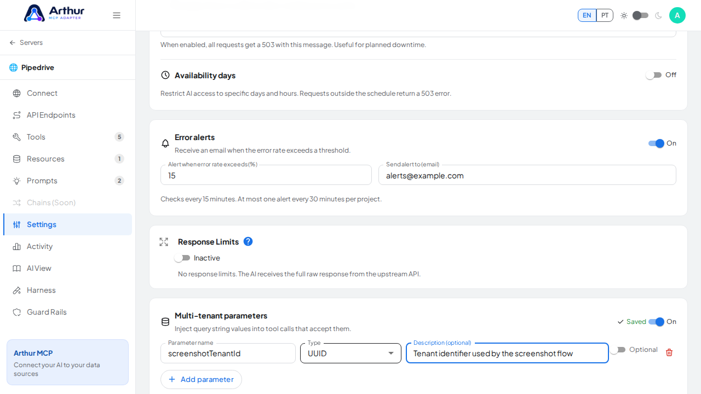This screenshot has height=394, width=701.
Task: Click the Add parameter button
Action: pyautogui.click(x=201, y=379)
